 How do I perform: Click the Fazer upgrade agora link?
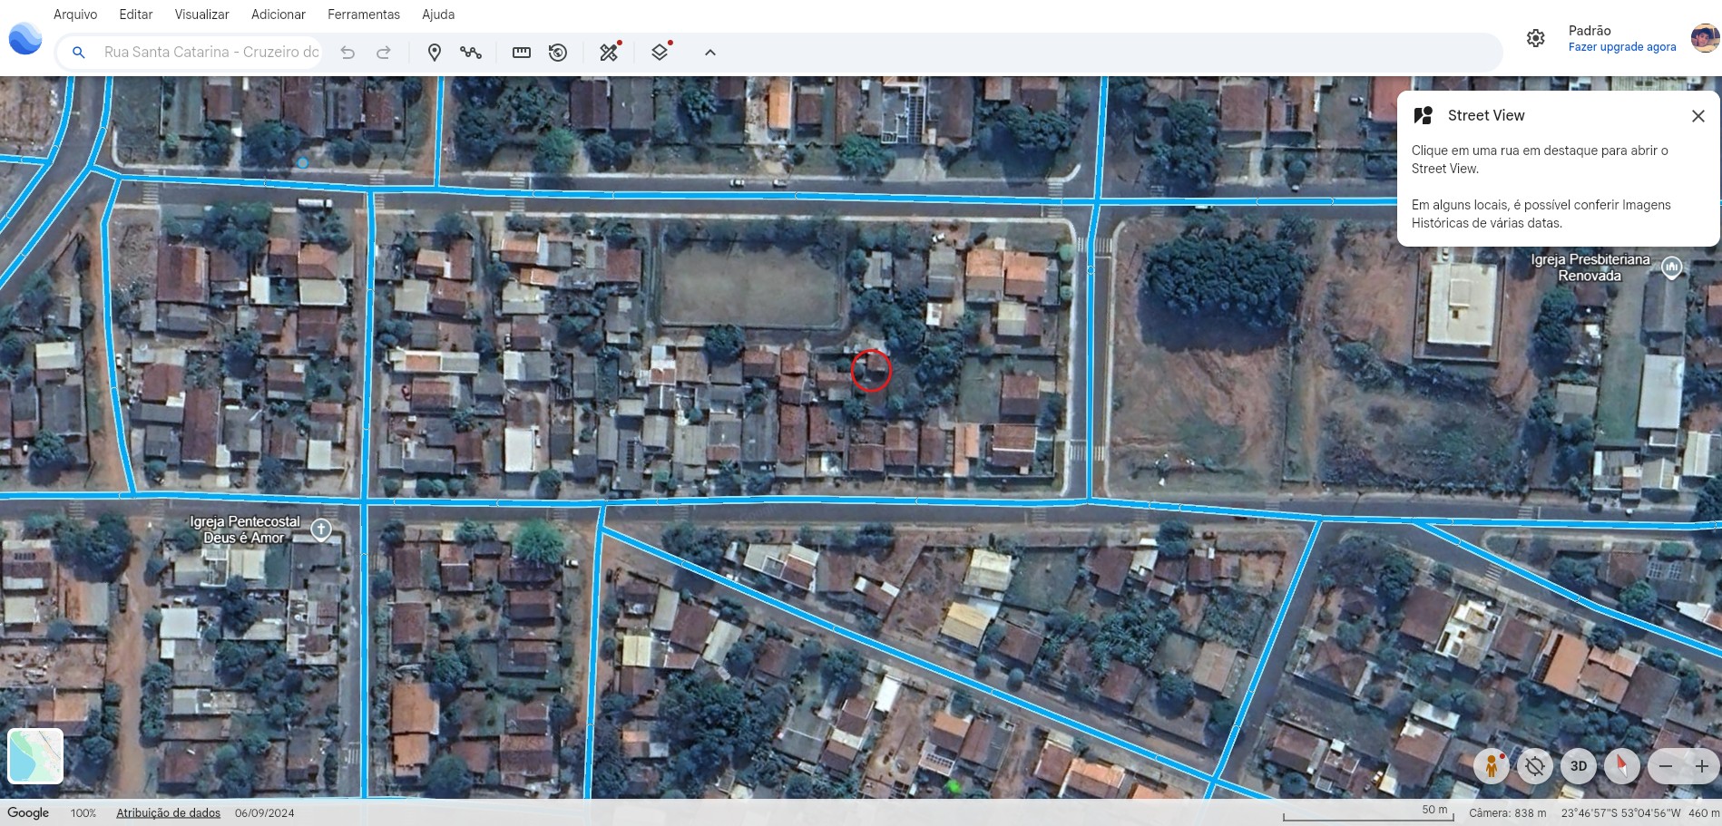[x=1622, y=47]
